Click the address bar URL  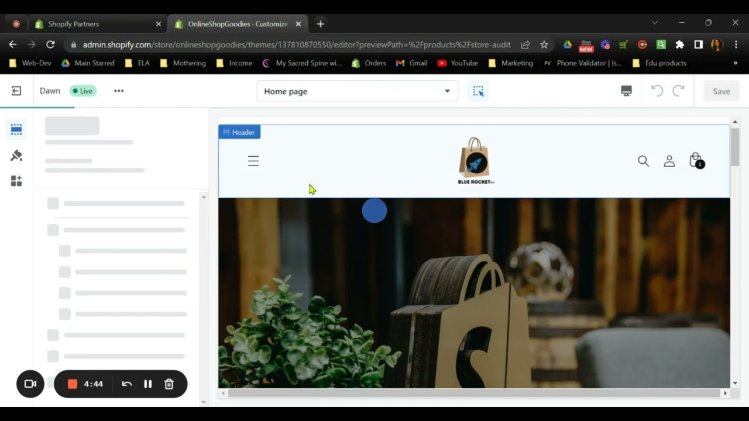pyautogui.click(x=297, y=44)
